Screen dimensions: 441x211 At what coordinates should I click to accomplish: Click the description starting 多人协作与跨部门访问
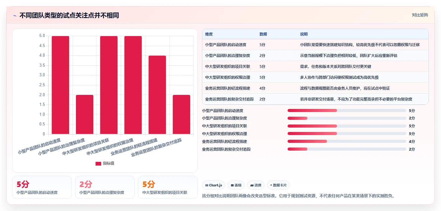tap(339, 77)
